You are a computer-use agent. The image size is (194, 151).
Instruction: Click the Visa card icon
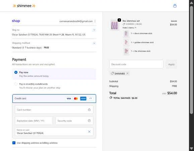pyautogui.click(x=69, y=99)
